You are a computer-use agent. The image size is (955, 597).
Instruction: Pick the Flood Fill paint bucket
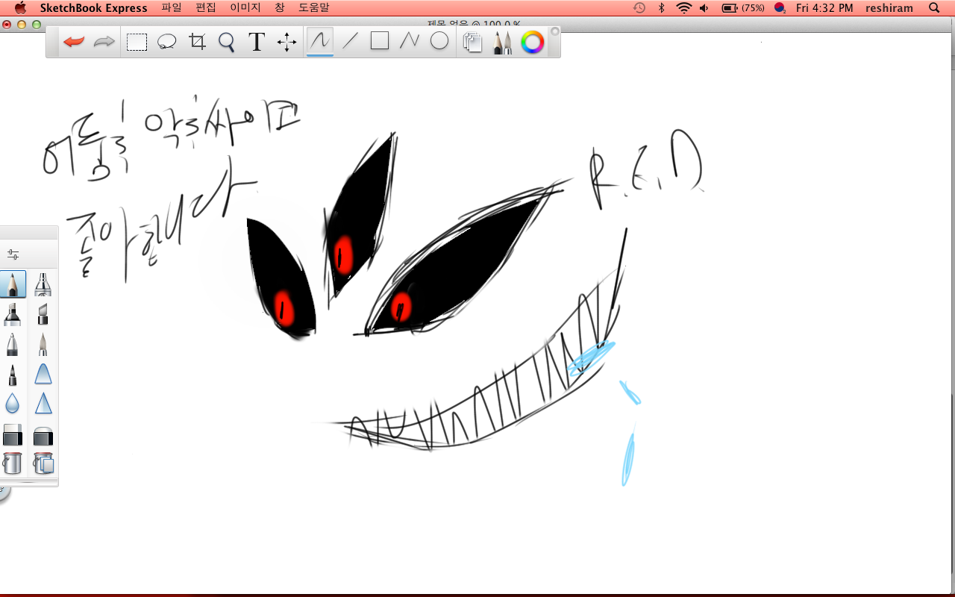pyautogui.click(x=13, y=463)
